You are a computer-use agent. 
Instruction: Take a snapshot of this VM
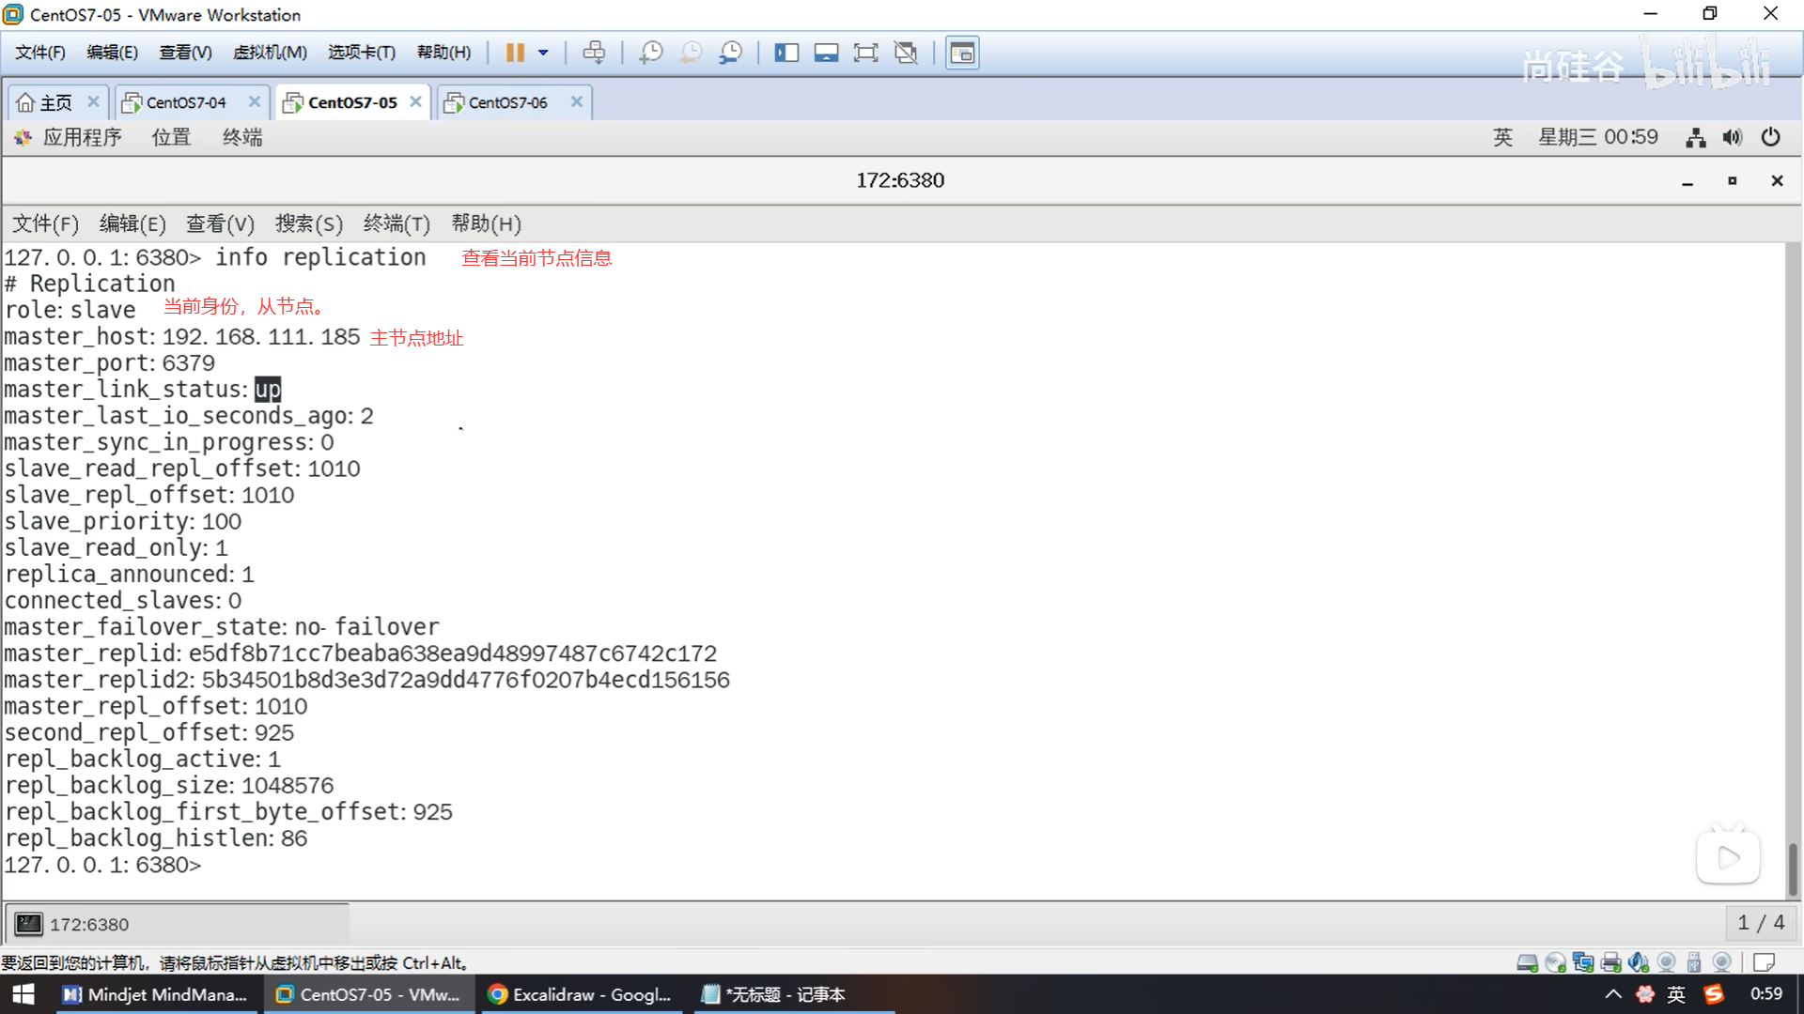pos(650,53)
